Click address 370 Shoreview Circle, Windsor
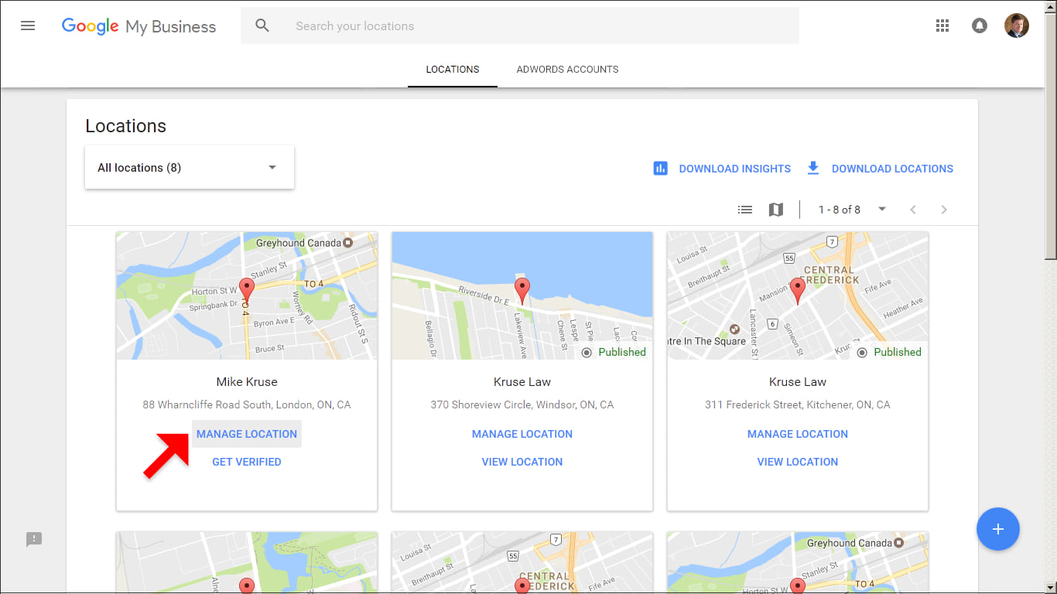This screenshot has width=1057, height=594. pyautogui.click(x=522, y=405)
